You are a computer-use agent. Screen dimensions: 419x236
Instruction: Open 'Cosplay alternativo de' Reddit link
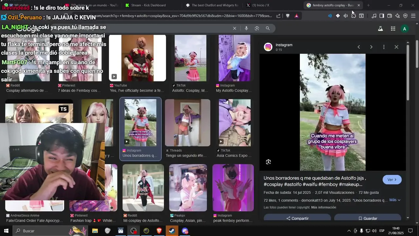pyautogui.click(x=27, y=90)
